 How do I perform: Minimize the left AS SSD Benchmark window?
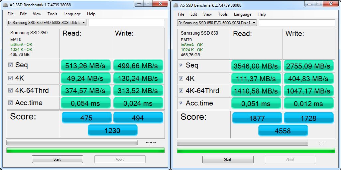[x=139, y=3]
